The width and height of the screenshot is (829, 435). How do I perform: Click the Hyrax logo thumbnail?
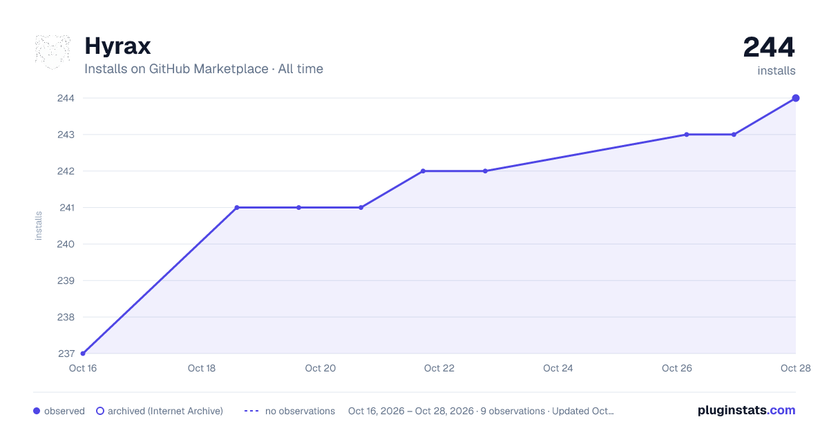(x=53, y=52)
